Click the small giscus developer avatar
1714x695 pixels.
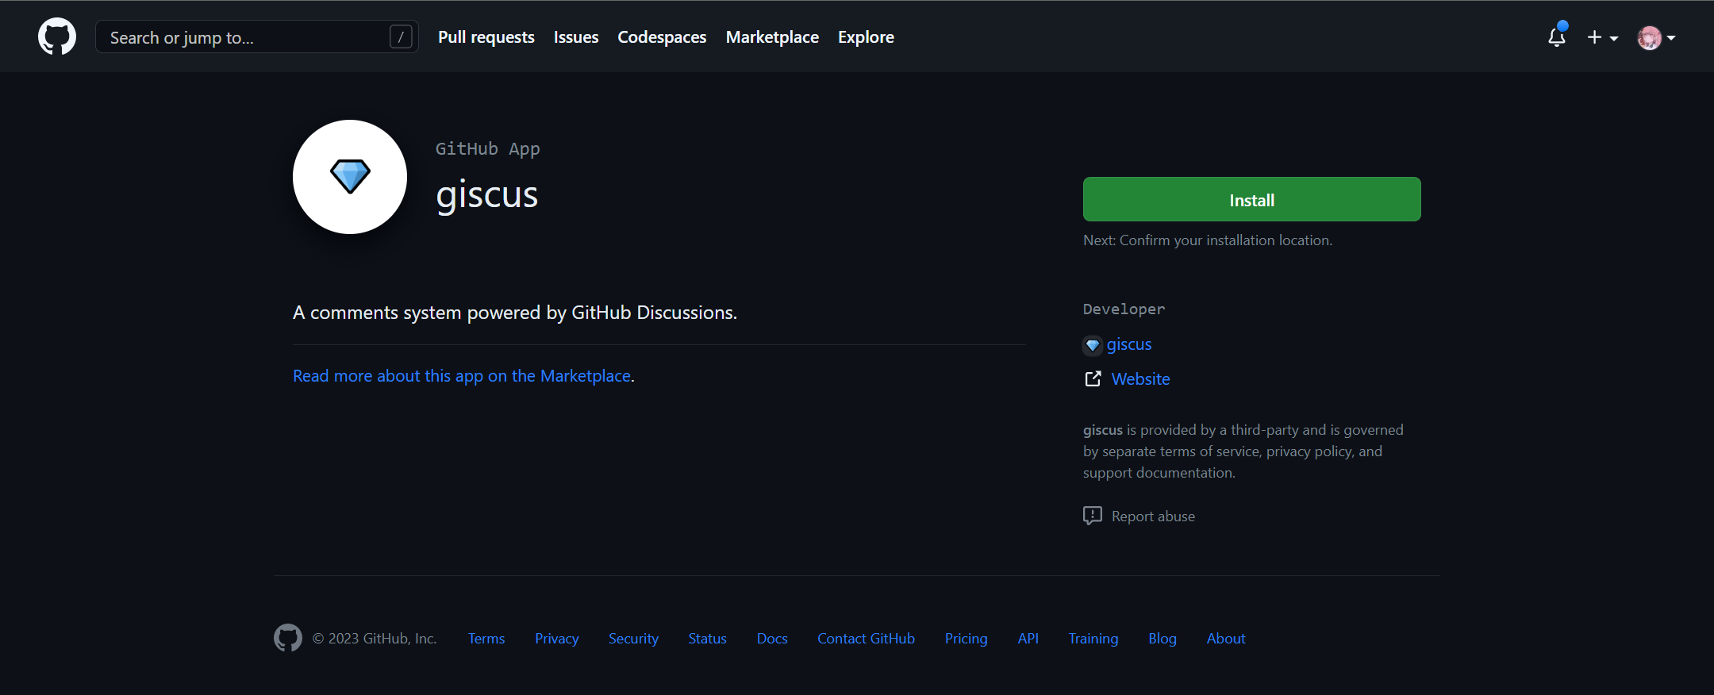[1093, 345]
